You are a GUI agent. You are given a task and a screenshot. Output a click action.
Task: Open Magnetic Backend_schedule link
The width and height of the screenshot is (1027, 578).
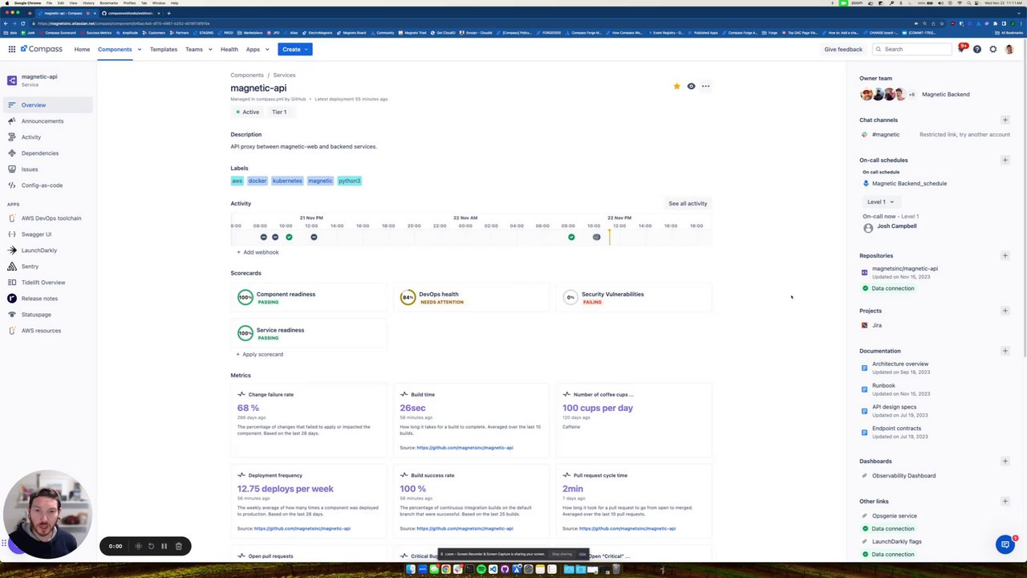[909, 183]
